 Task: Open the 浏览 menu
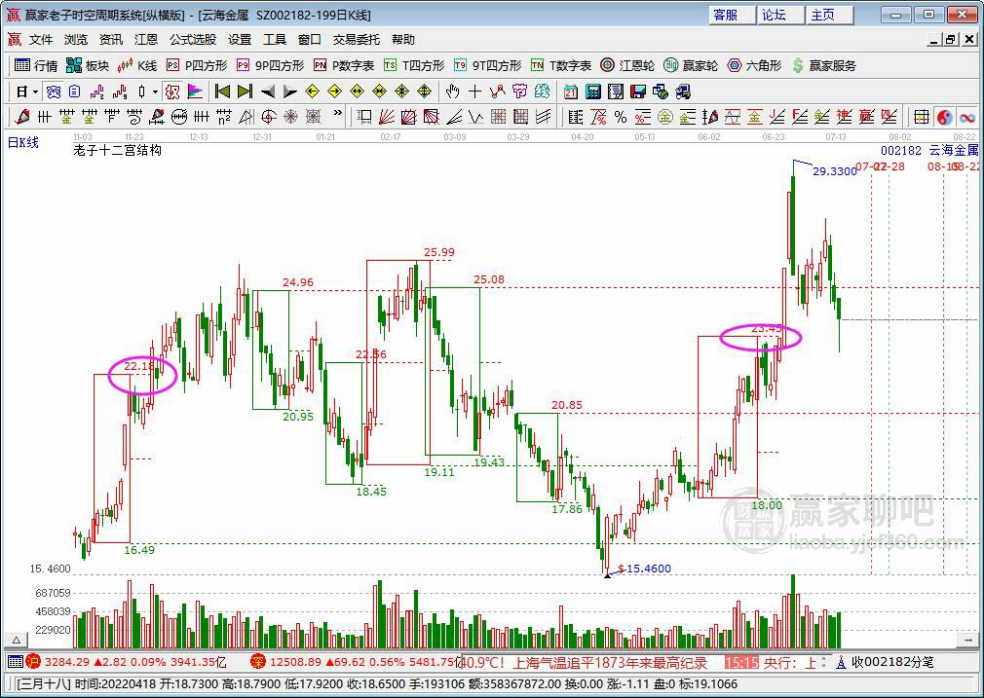76,40
